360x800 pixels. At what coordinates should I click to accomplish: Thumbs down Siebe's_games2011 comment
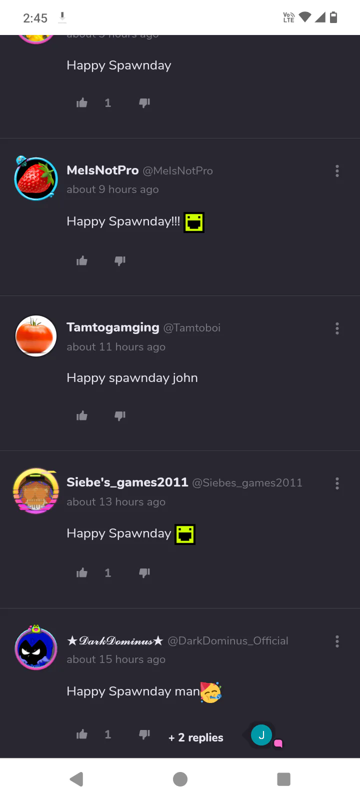pyautogui.click(x=144, y=572)
